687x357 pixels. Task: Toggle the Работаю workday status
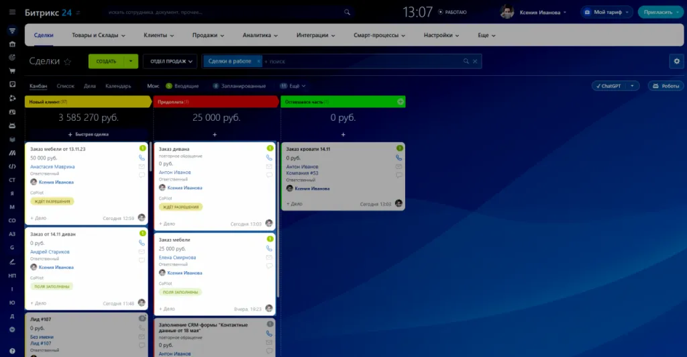click(x=454, y=12)
